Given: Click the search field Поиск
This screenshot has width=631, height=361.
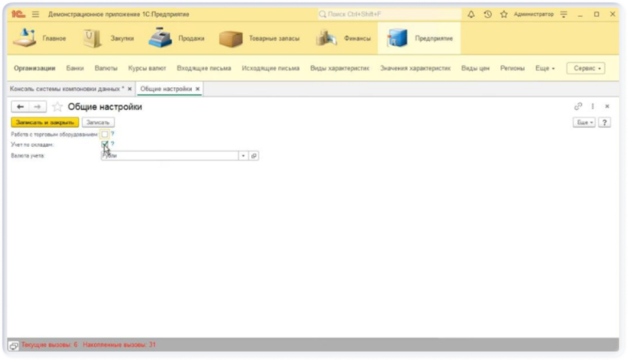Looking at the screenshot, I should (388, 14).
